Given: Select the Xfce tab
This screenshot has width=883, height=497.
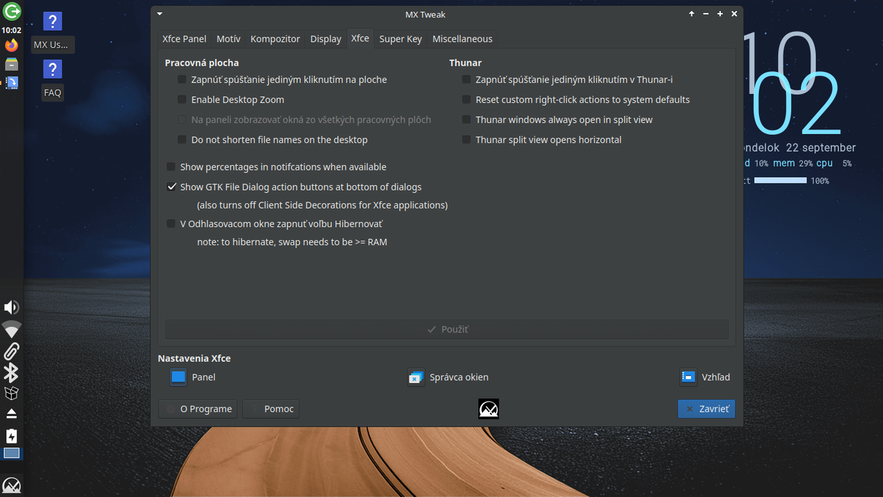Looking at the screenshot, I should [360, 38].
